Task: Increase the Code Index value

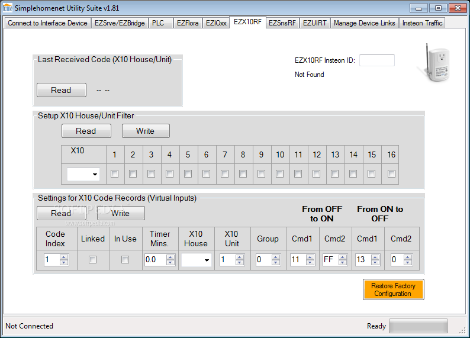Action: [64, 257]
